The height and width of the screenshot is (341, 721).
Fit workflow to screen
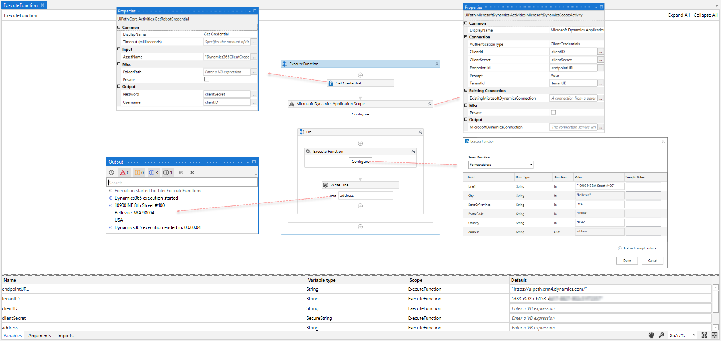(704, 335)
